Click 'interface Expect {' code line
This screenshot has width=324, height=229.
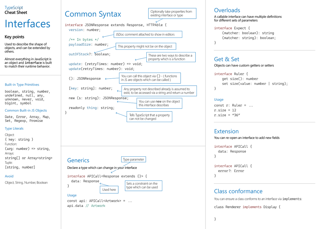tap(232, 28)
